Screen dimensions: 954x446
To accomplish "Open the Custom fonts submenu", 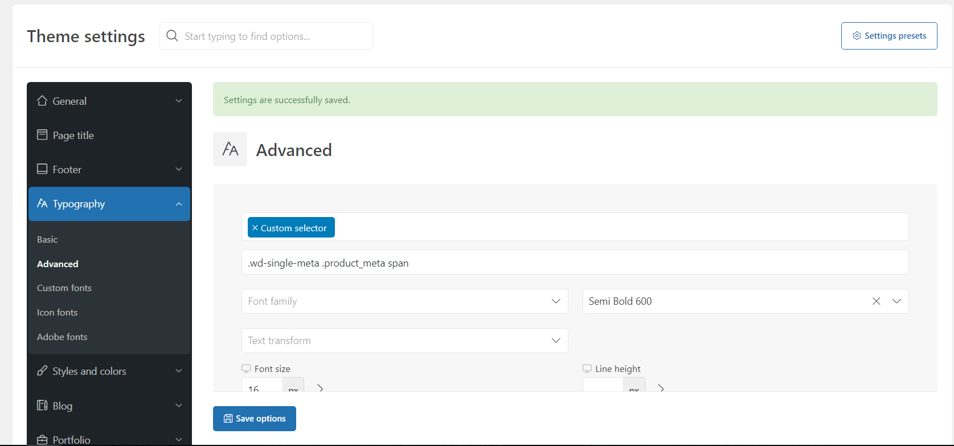I will click(x=64, y=288).
